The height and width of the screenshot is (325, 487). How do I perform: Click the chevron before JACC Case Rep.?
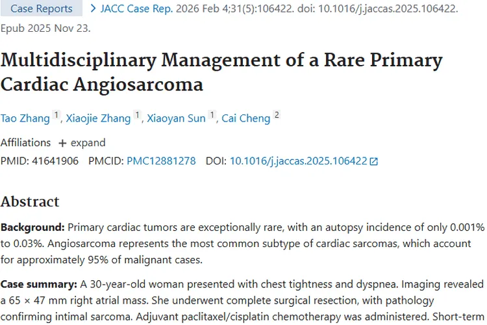pyautogui.click(x=94, y=9)
